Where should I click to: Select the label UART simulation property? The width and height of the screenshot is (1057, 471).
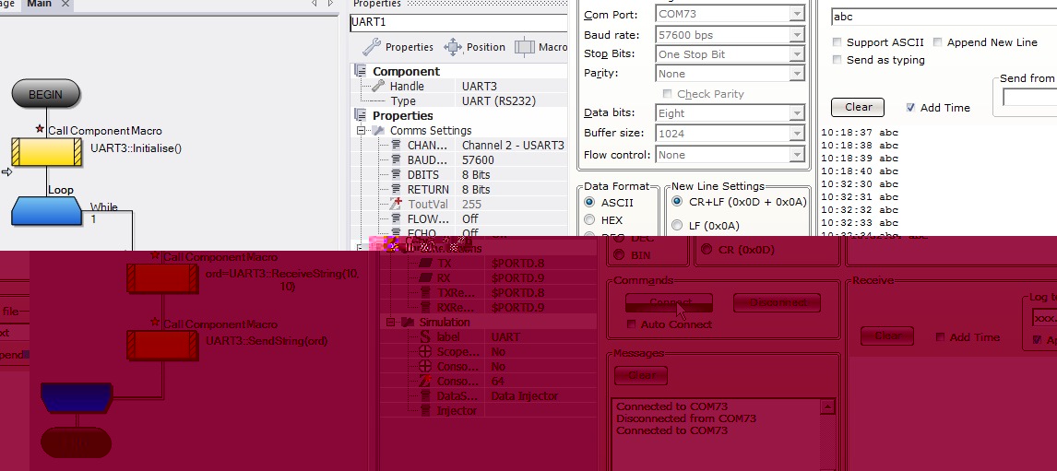point(488,337)
